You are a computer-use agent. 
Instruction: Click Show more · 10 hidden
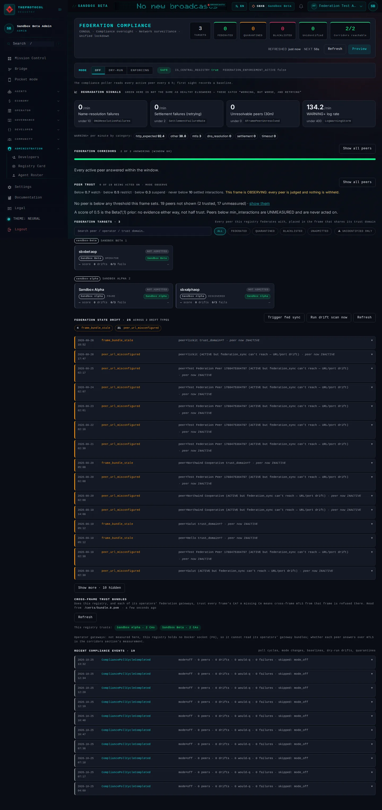click(99, 588)
